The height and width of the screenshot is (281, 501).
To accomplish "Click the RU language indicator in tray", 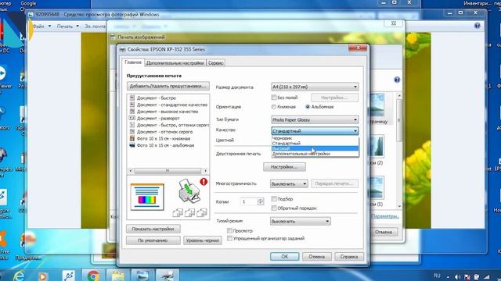I will tap(437, 276).
